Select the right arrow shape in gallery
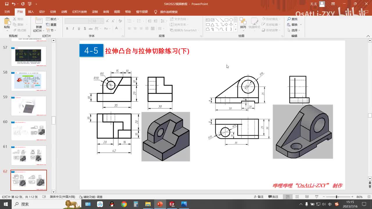This screenshot has width=372, height=209. point(226,24)
